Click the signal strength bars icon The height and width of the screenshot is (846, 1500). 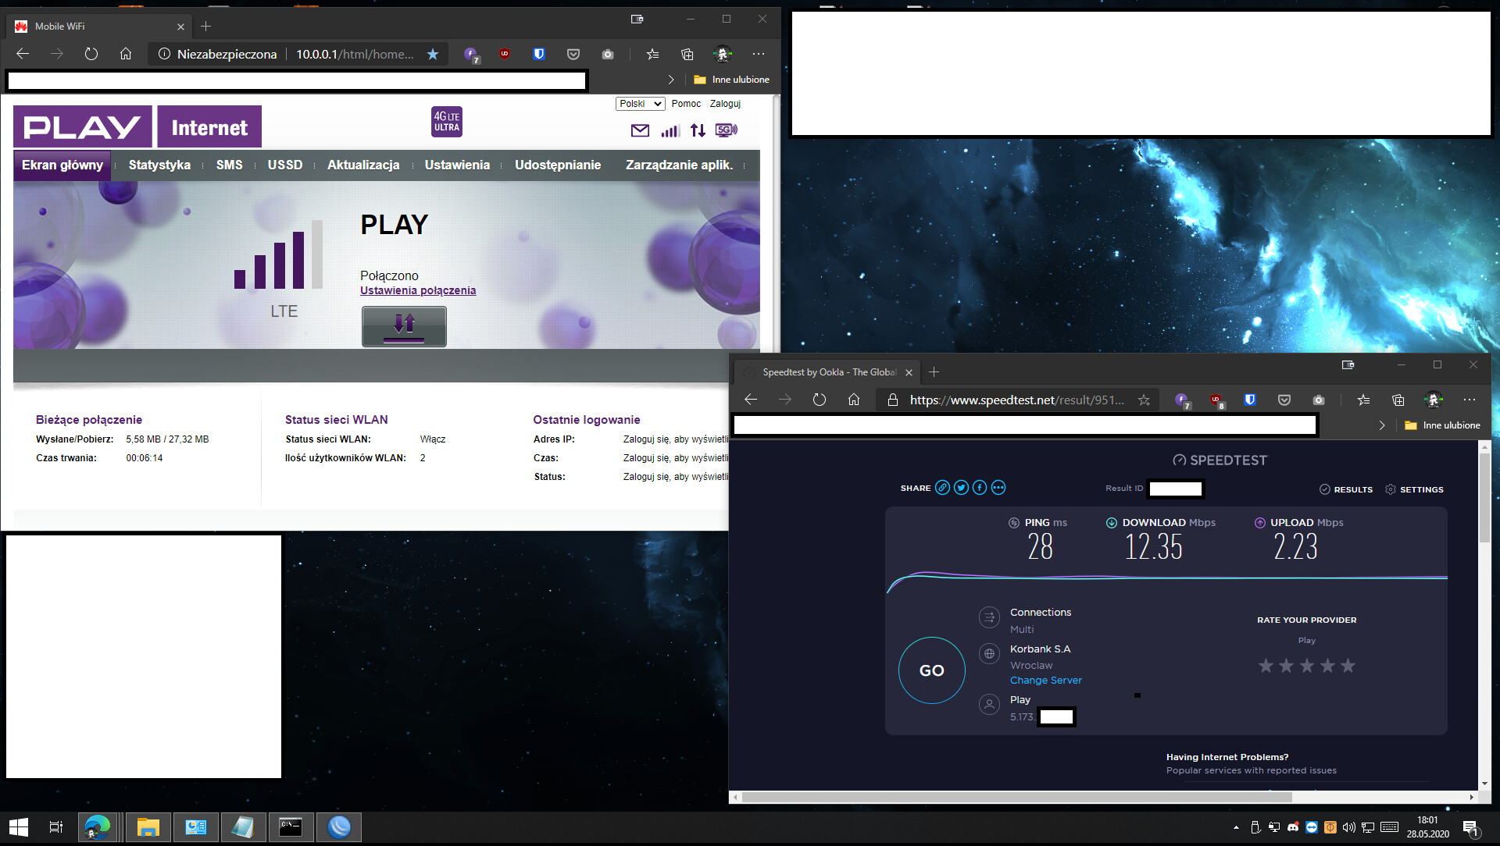click(670, 130)
